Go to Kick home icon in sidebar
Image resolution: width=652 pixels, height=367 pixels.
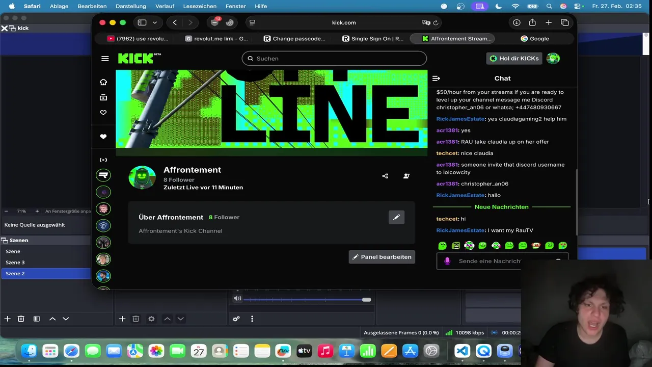click(103, 82)
